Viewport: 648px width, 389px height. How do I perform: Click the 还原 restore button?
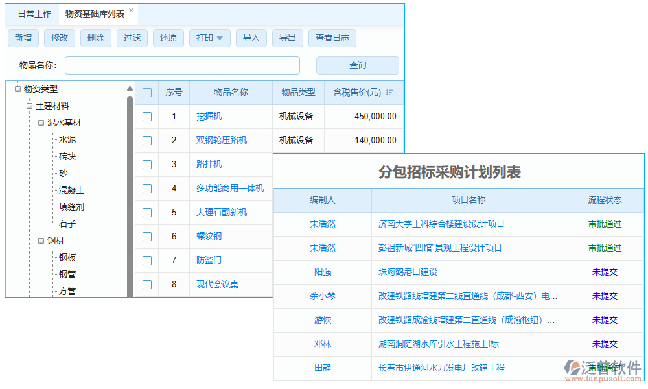[168, 38]
